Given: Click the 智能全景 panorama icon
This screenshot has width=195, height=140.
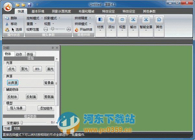Looking at the screenshot, I should (146, 20).
